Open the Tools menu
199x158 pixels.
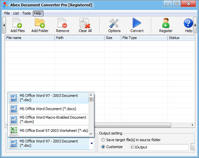click(27, 13)
